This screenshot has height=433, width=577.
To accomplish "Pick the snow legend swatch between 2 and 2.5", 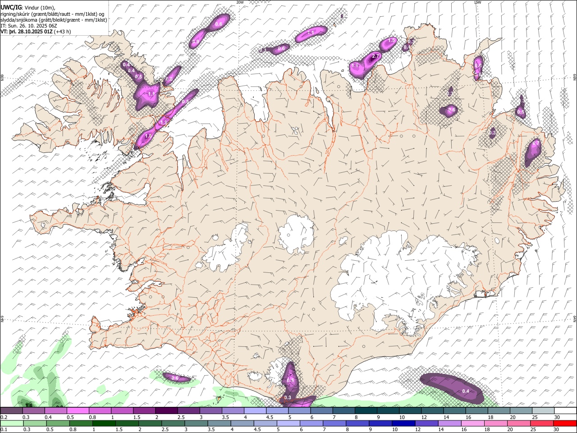I will 166,411.
